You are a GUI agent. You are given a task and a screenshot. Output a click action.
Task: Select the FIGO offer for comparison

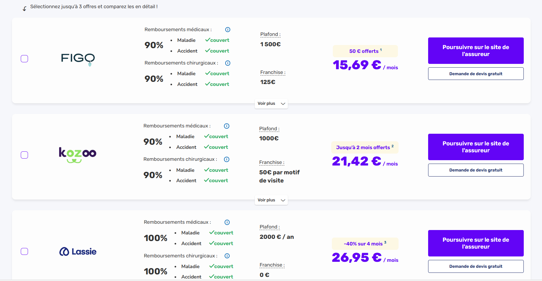(24, 59)
